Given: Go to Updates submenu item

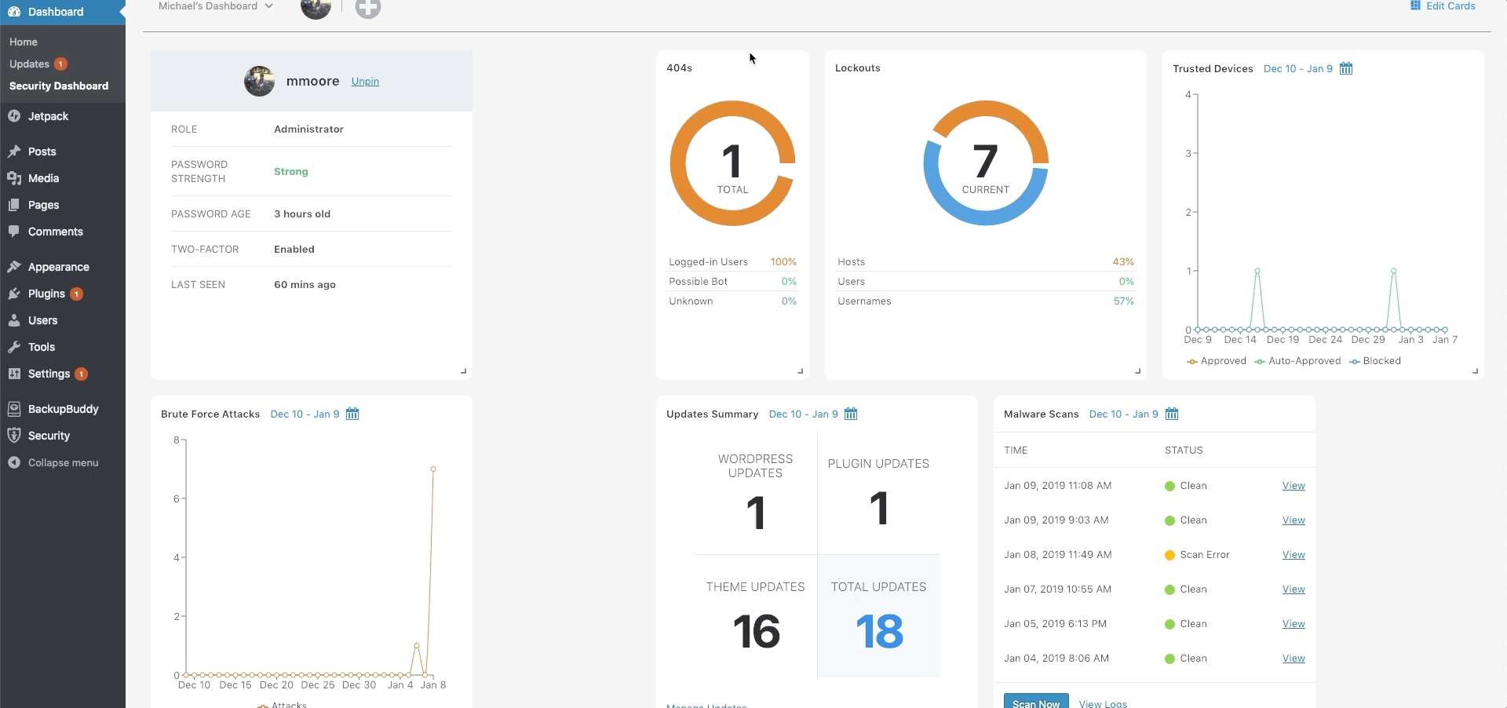Looking at the screenshot, I should (x=29, y=64).
